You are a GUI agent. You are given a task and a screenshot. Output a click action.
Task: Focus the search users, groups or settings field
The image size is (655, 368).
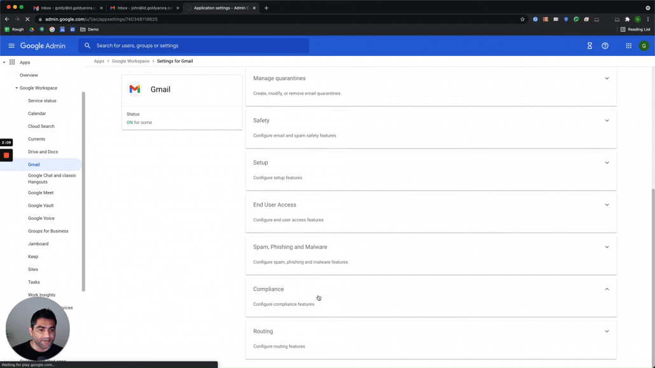(x=194, y=46)
